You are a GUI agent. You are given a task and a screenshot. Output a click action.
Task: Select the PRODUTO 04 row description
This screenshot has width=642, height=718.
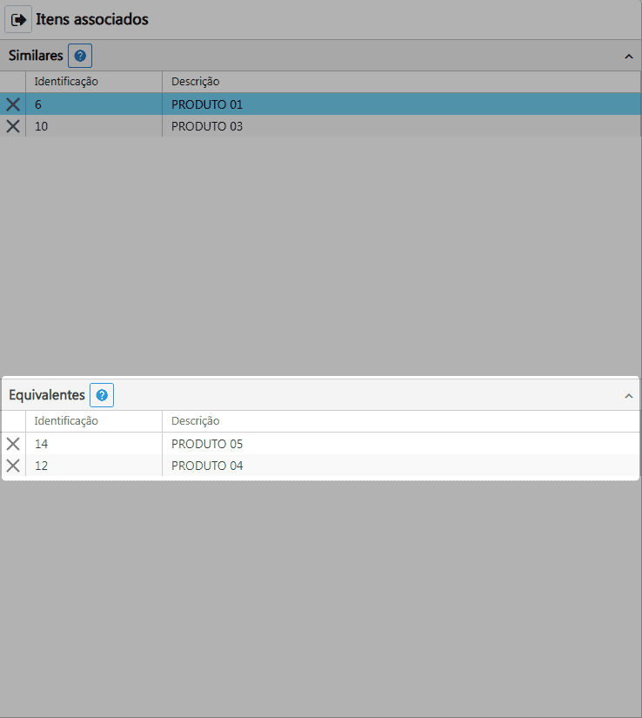207,466
